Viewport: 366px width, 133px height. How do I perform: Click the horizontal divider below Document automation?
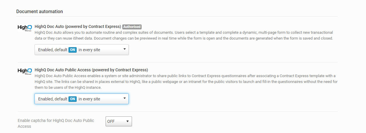point(177,16)
